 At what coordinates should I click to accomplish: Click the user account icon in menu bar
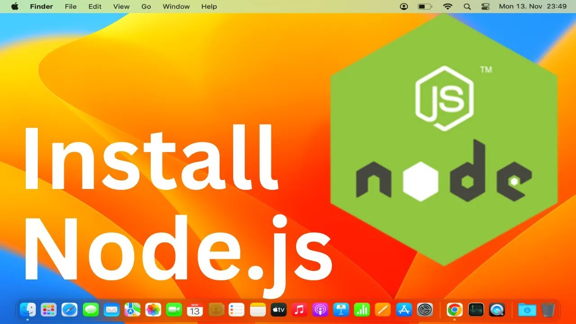(x=404, y=6)
